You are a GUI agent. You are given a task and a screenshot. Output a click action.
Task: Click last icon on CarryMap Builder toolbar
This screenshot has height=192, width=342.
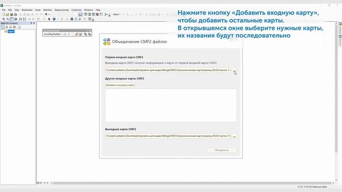(x=89, y=34)
